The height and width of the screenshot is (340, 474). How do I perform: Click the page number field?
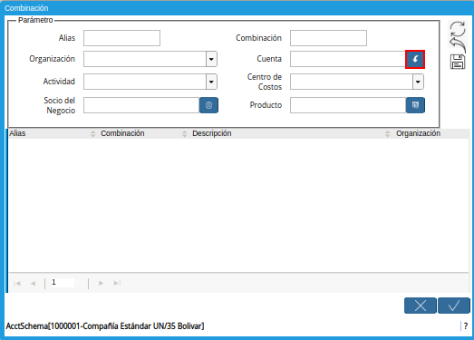click(62, 283)
